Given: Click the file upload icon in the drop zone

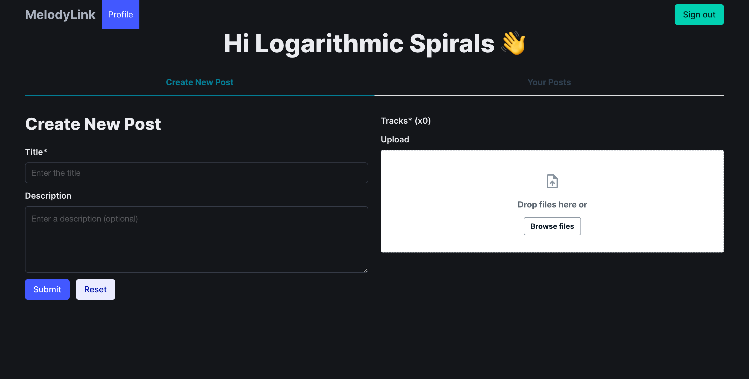Looking at the screenshot, I should click(552, 181).
